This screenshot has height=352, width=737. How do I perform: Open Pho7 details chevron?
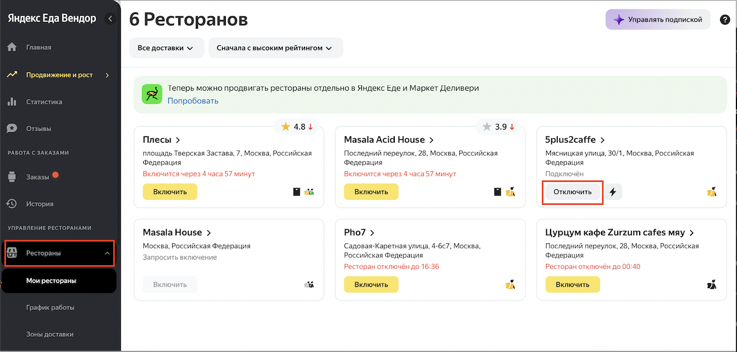click(x=372, y=233)
